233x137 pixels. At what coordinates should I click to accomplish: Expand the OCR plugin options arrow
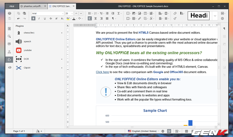point(62,59)
